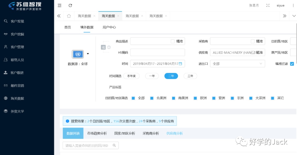Screen dimensions: 297x155
Task: Toggle the 非洲 region checkbox
Action: (232, 98)
